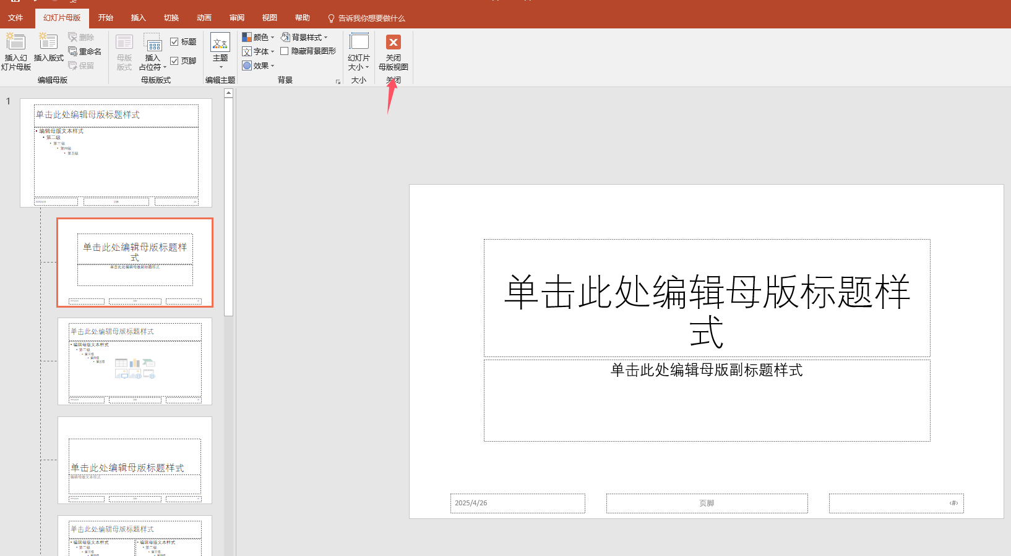Image resolution: width=1011 pixels, height=556 pixels.
Task: Close Master View
Action: coord(393,51)
